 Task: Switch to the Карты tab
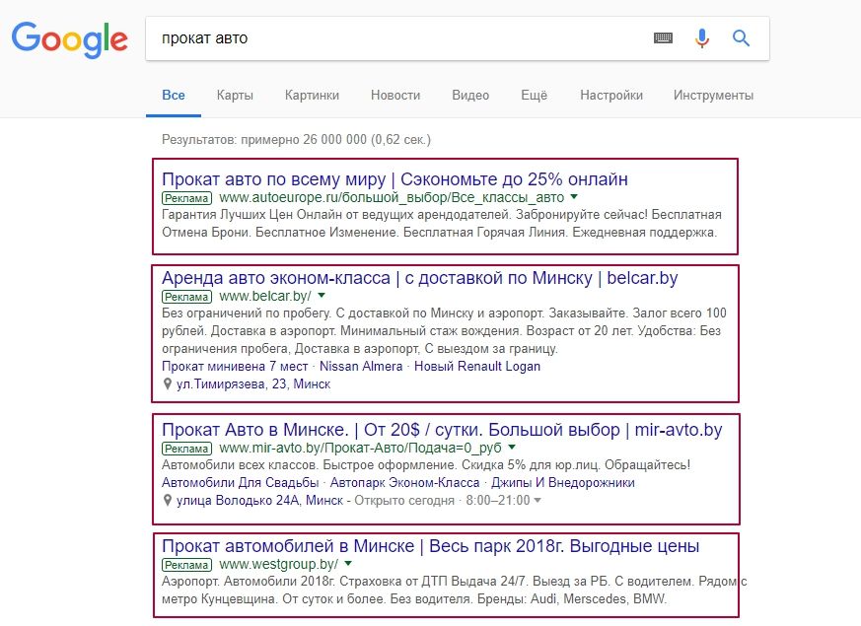pos(235,95)
